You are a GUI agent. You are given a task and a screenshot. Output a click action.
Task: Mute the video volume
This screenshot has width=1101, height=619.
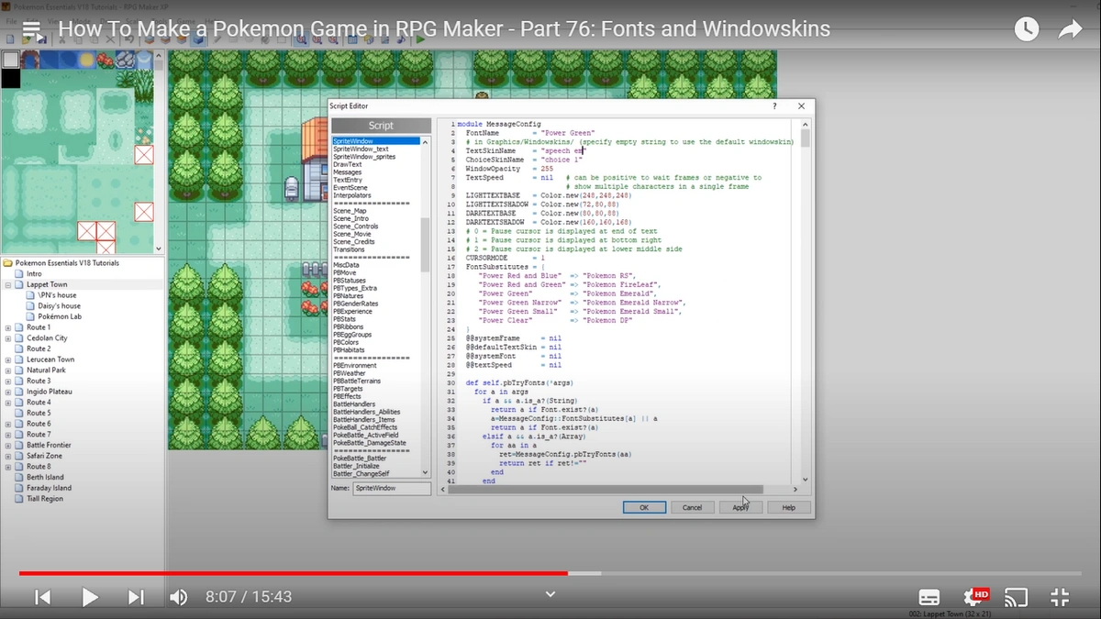point(180,597)
